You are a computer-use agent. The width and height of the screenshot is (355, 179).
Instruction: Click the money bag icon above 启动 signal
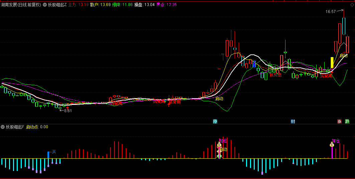(219, 145)
